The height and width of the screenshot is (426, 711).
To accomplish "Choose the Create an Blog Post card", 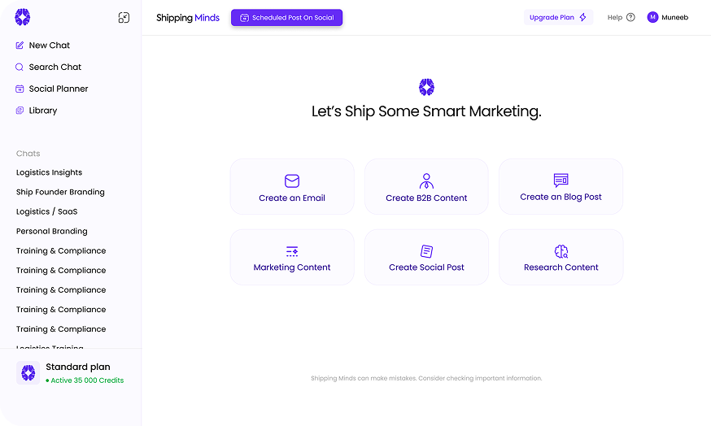I will point(561,187).
